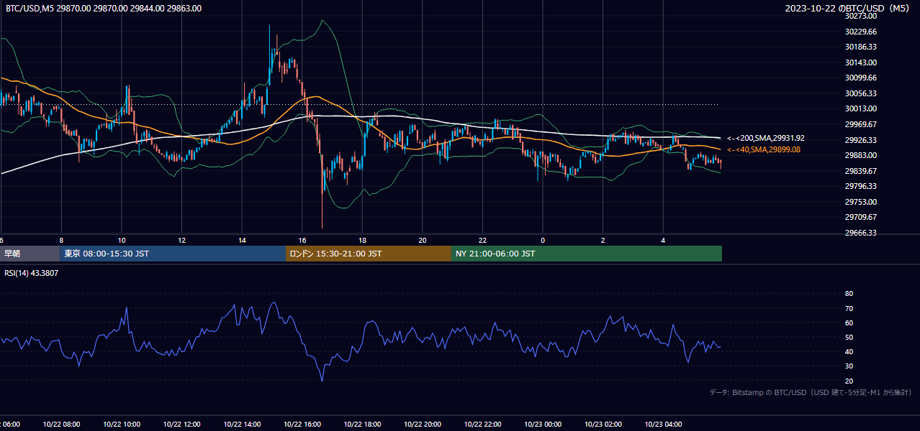Click RSI scale level 30
This screenshot has width=920, height=431.
849,366
